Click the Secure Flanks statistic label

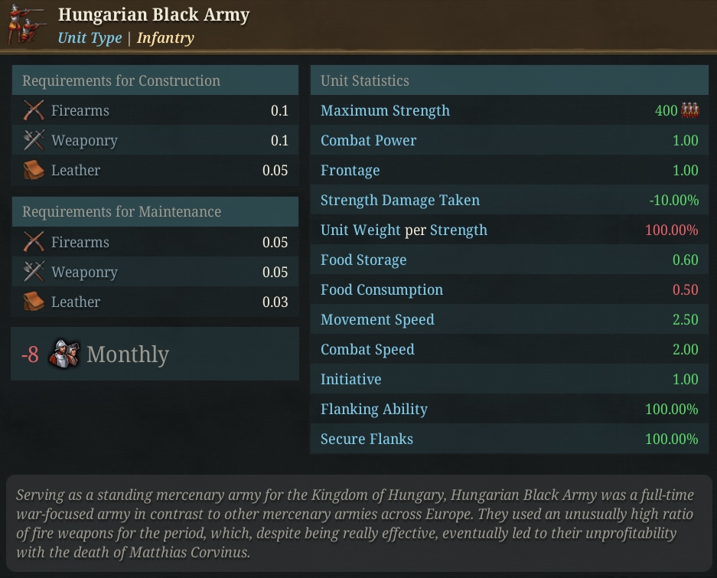[x=367, y=439]
